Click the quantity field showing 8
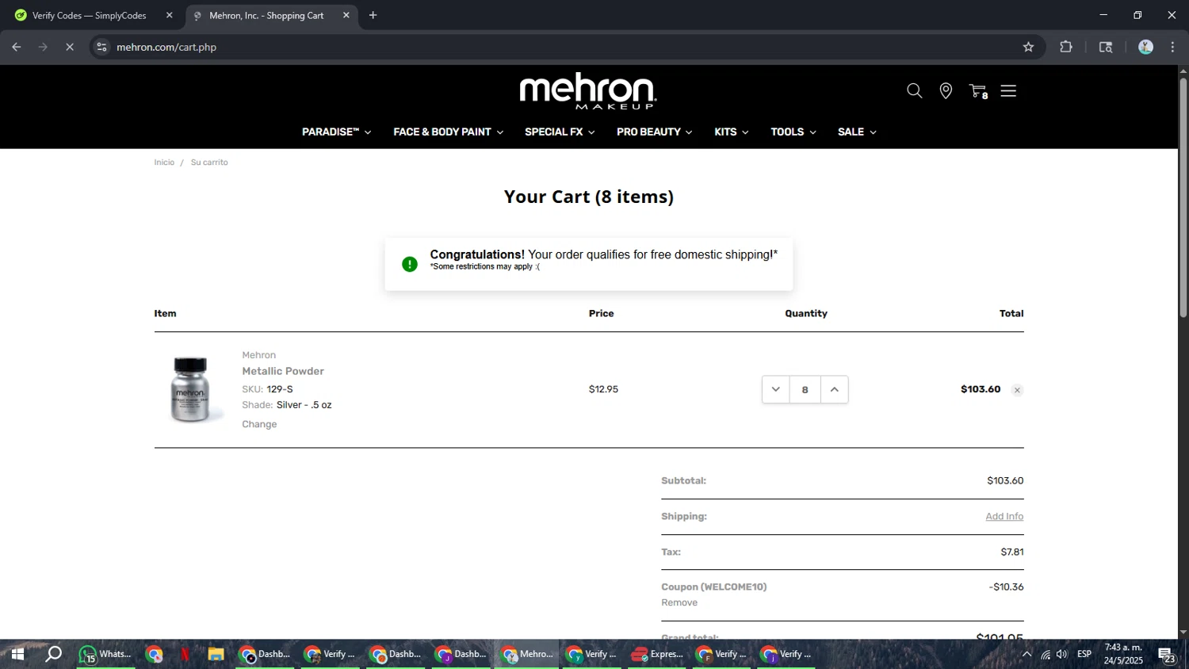The width and height of the screenshot is (1189, 669). coord(805,389)
